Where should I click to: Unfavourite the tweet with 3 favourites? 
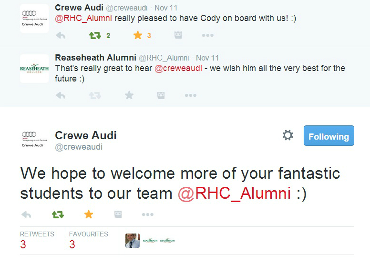138,35
